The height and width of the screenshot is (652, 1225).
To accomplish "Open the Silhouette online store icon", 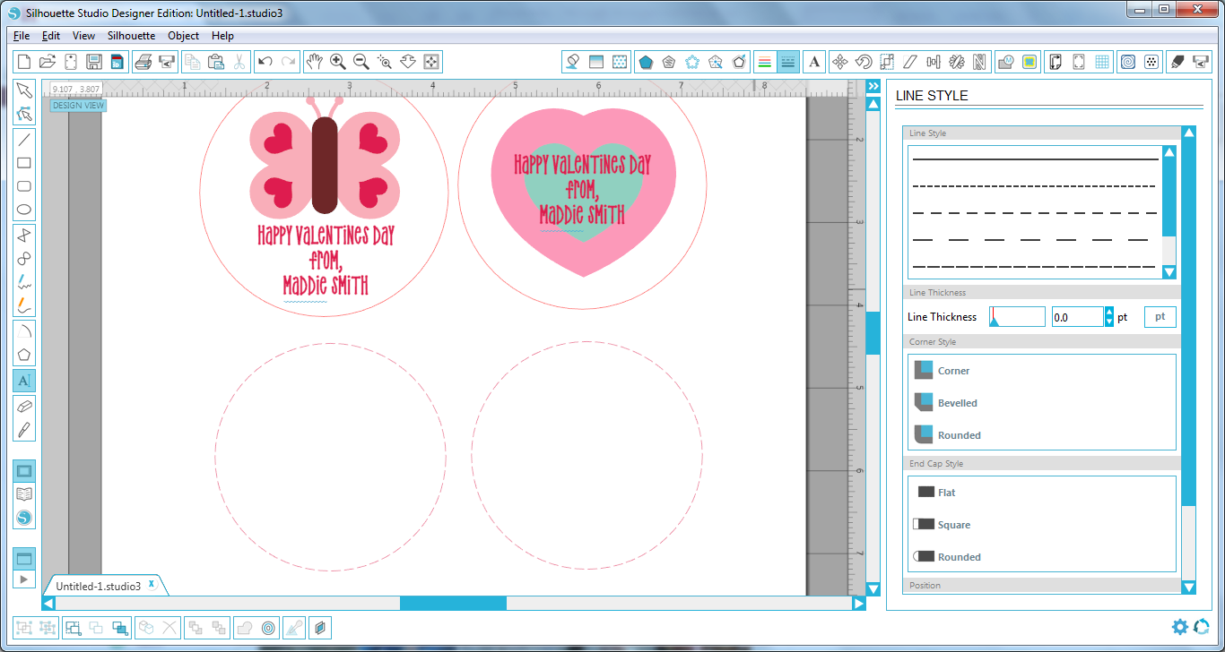I will coord(24,518).
